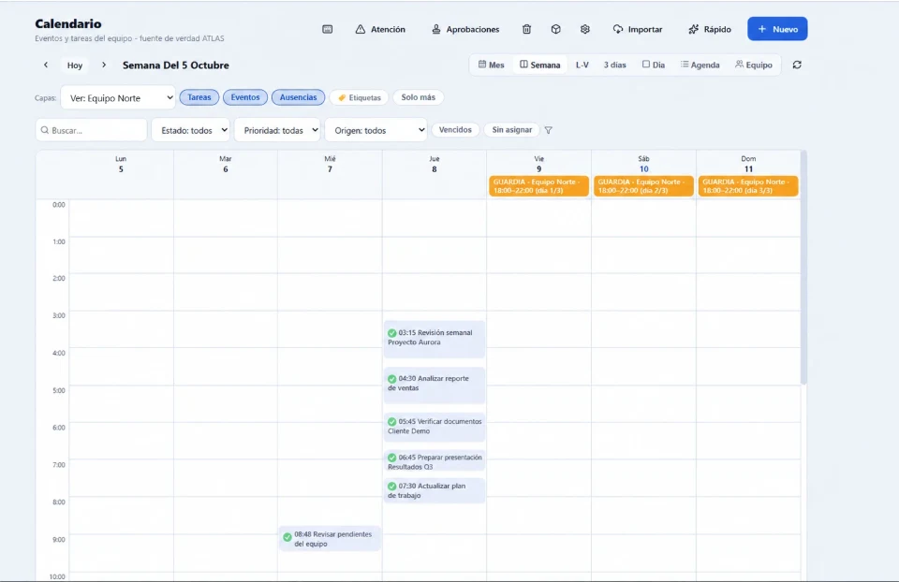Open Aprobaciones panel

(x=465, y=29)
